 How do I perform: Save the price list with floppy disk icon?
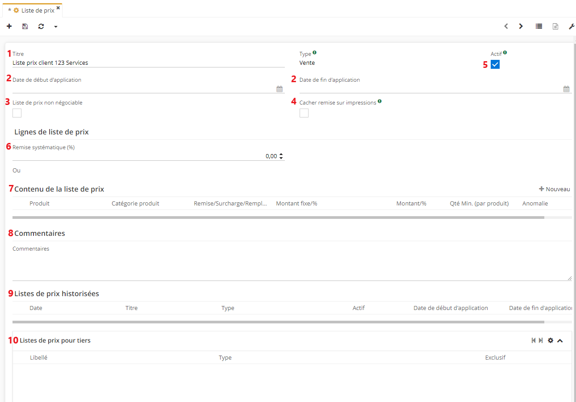pyautogui.click(x=25, y=26)
